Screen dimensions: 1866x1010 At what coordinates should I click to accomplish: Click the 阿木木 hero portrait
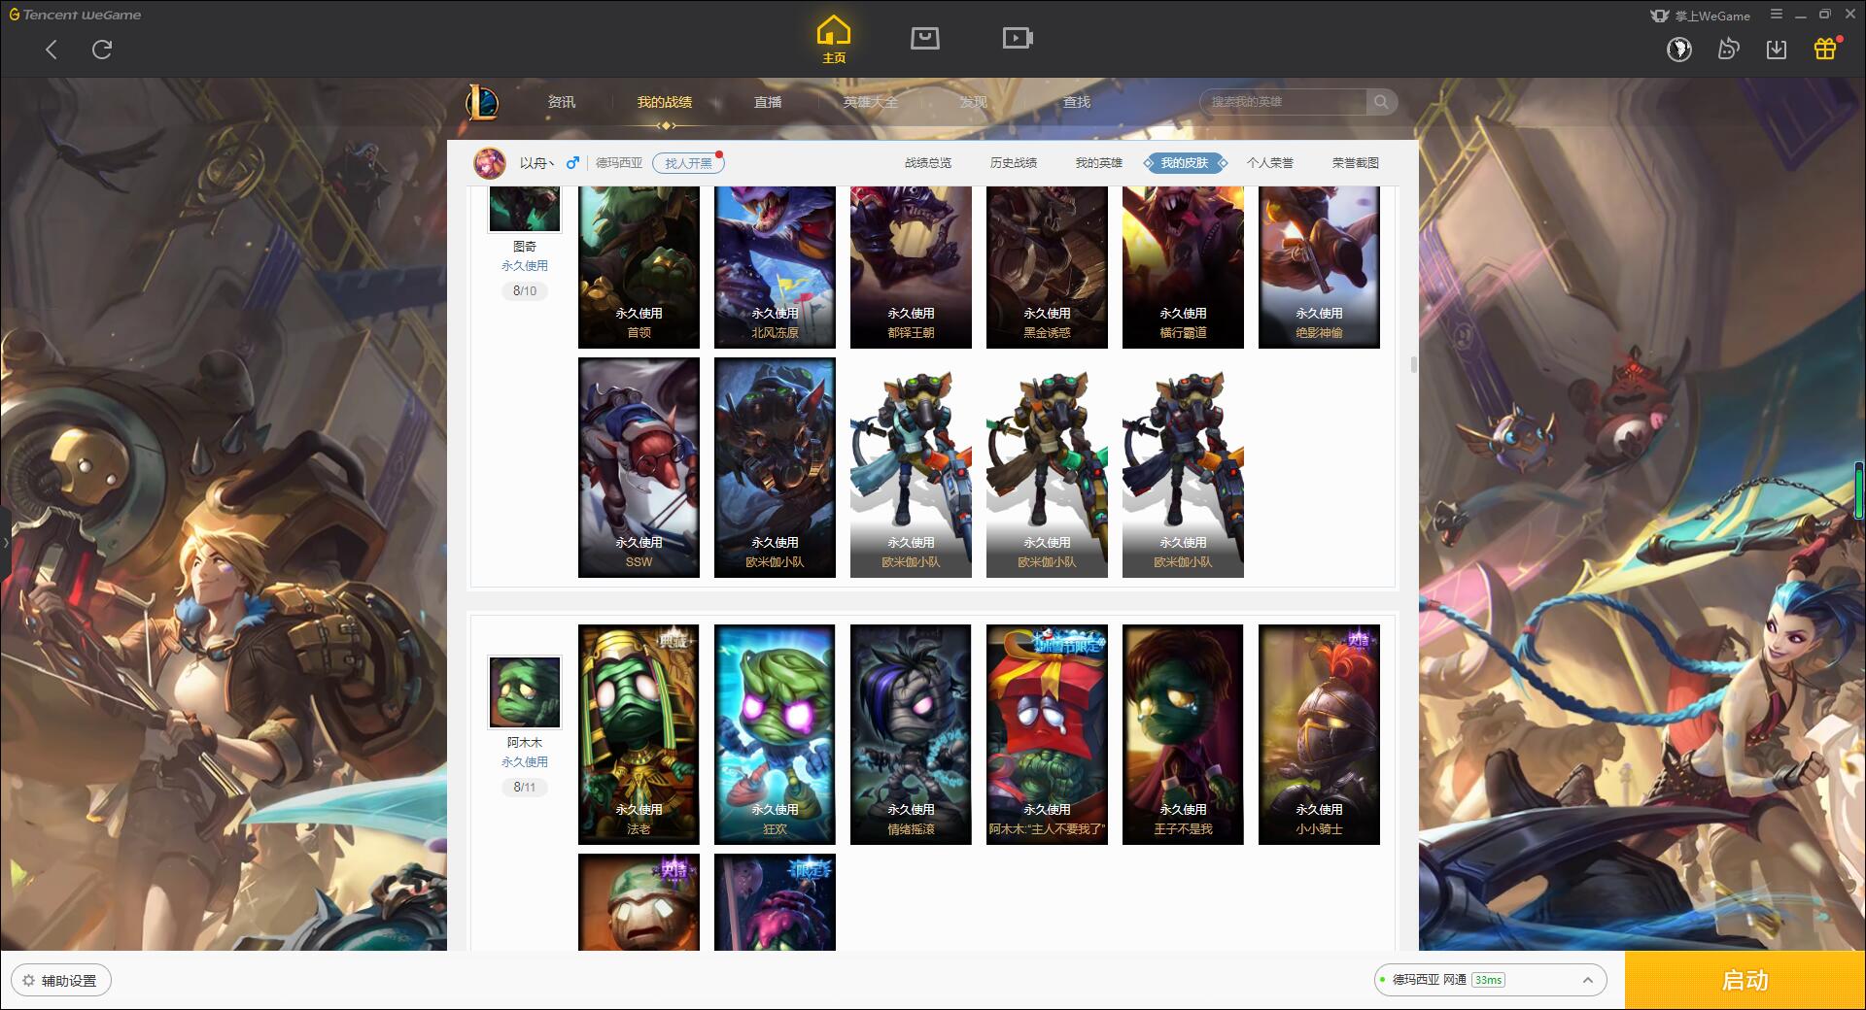(524, 691)
